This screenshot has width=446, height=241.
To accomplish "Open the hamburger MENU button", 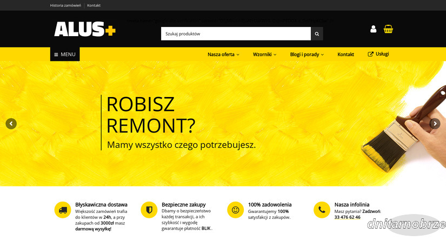I will pyautogui.click(x=65, y=54).
